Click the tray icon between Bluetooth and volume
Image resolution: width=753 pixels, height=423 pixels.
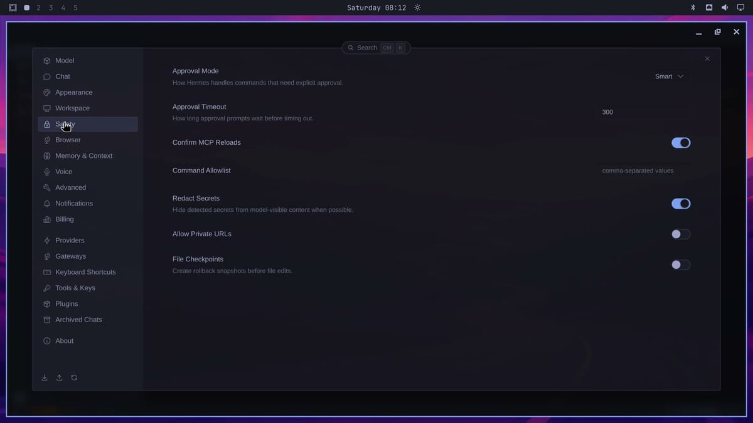709,8
